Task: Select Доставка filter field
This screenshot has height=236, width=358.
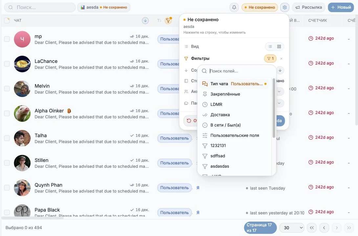Action: click(x=235, y=115)
